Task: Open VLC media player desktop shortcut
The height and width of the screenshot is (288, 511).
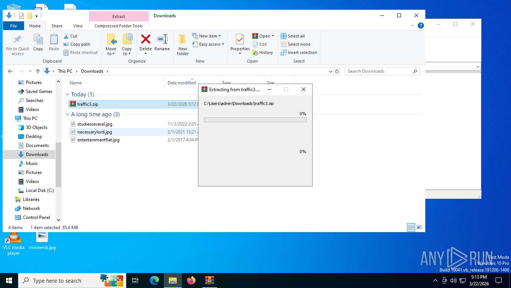Action: [x=14, y=244]
